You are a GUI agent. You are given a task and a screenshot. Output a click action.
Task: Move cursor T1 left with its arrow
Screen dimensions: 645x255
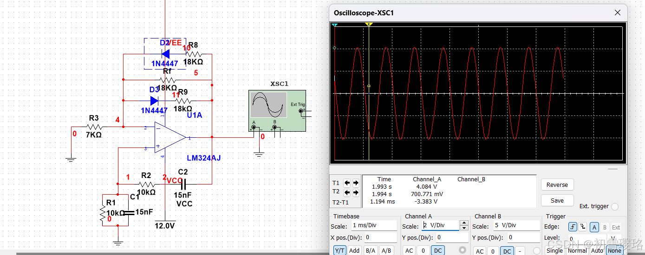tap(347, 183)
